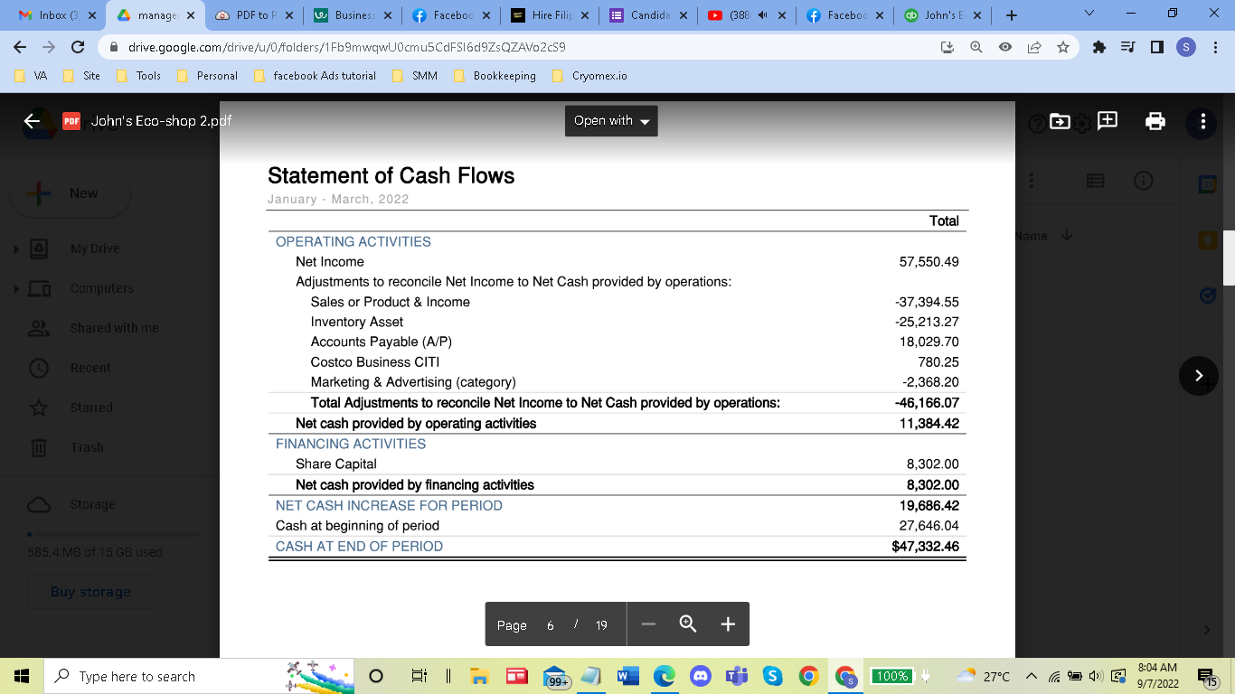Open the Chrome three-dot menu
Screen dimensions: 1235x694
point(1215,47)
